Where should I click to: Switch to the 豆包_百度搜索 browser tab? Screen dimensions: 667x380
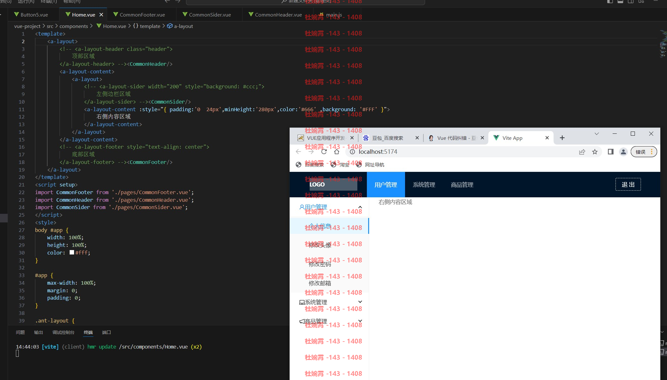tap(390, 138)
